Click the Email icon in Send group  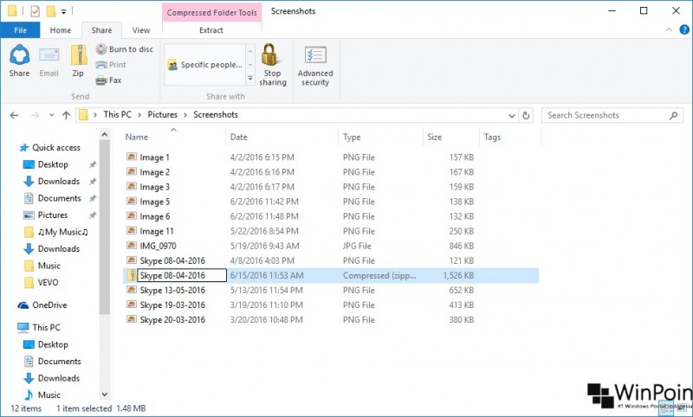[49, 61]
